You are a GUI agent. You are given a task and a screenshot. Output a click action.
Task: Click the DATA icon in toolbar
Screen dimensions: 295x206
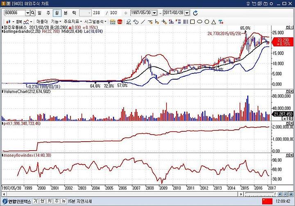(x=113, y=22)
